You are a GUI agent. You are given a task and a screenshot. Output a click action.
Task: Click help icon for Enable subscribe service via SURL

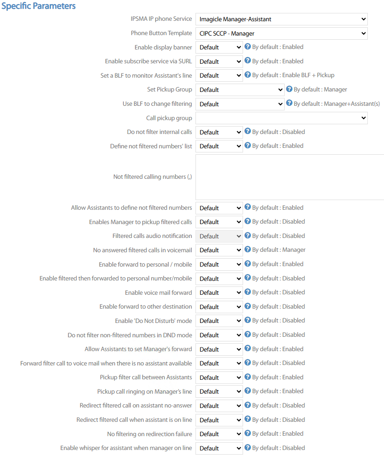tap(247, 61)
